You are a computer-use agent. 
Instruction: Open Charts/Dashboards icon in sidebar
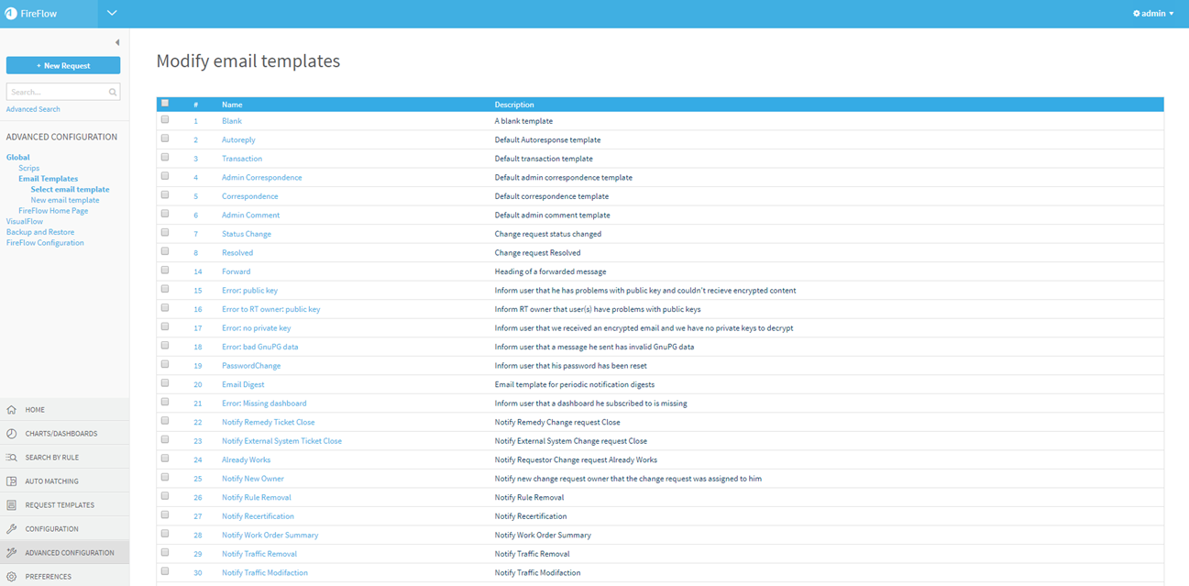click(11, 434)
